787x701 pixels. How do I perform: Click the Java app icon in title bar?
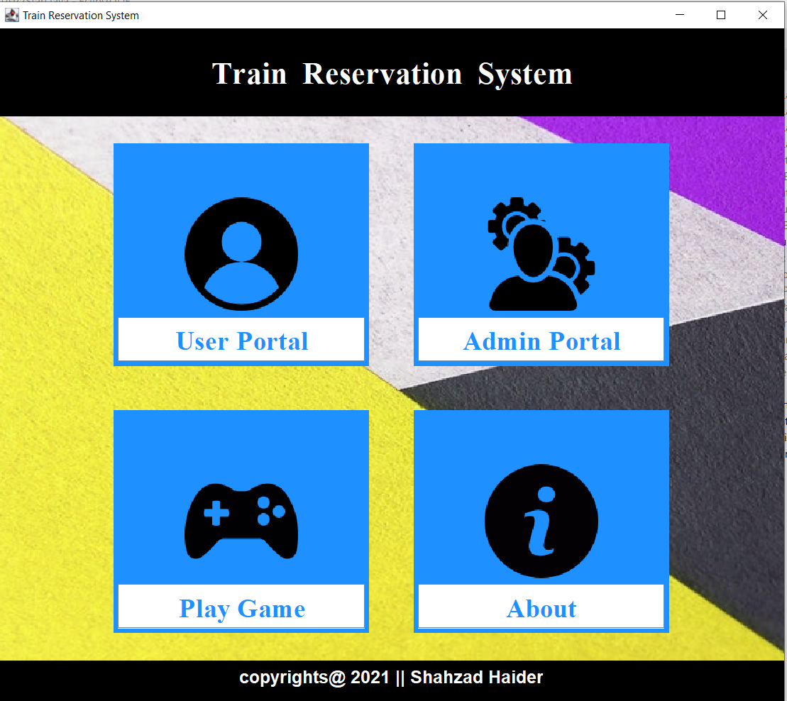coord(11,15)
